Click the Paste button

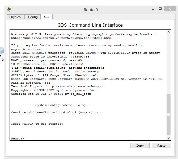161,146
